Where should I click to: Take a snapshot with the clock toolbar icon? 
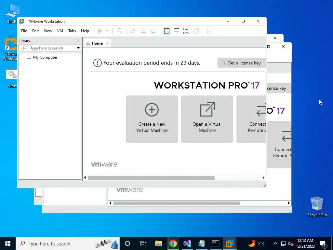[133, 31]
